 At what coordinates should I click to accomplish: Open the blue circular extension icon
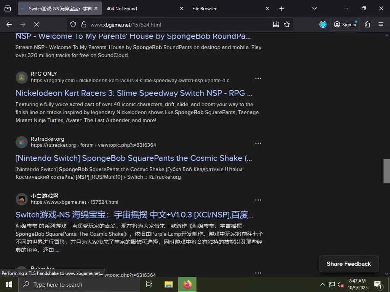[323, 24]
